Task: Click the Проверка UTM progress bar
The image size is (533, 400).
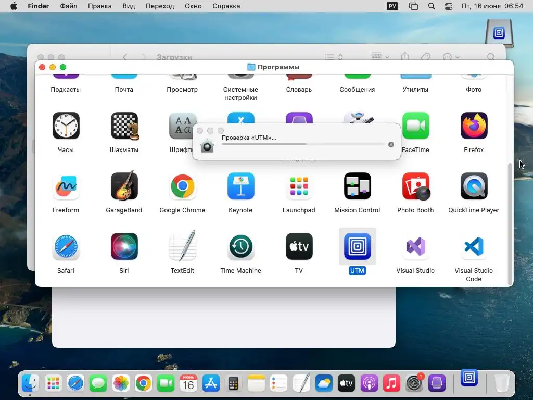Action: 303,144
